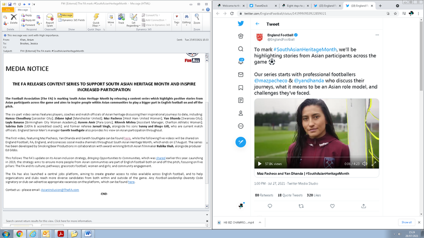This screenshot has height=238, width=424.
Task: Click Show all downloads in Chrome
Action: coord(406,222)
